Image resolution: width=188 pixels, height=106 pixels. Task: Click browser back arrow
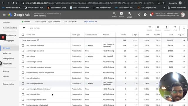(3, 3)
